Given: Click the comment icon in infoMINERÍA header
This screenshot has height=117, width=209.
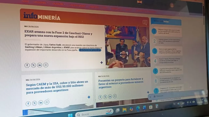Looking at the screenshot, I should [x=145, y=22].
